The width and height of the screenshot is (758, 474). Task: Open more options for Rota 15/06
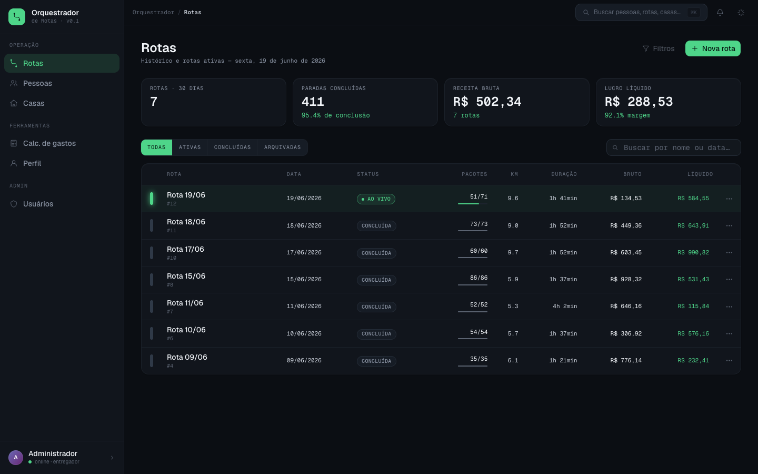coord(729,279)
